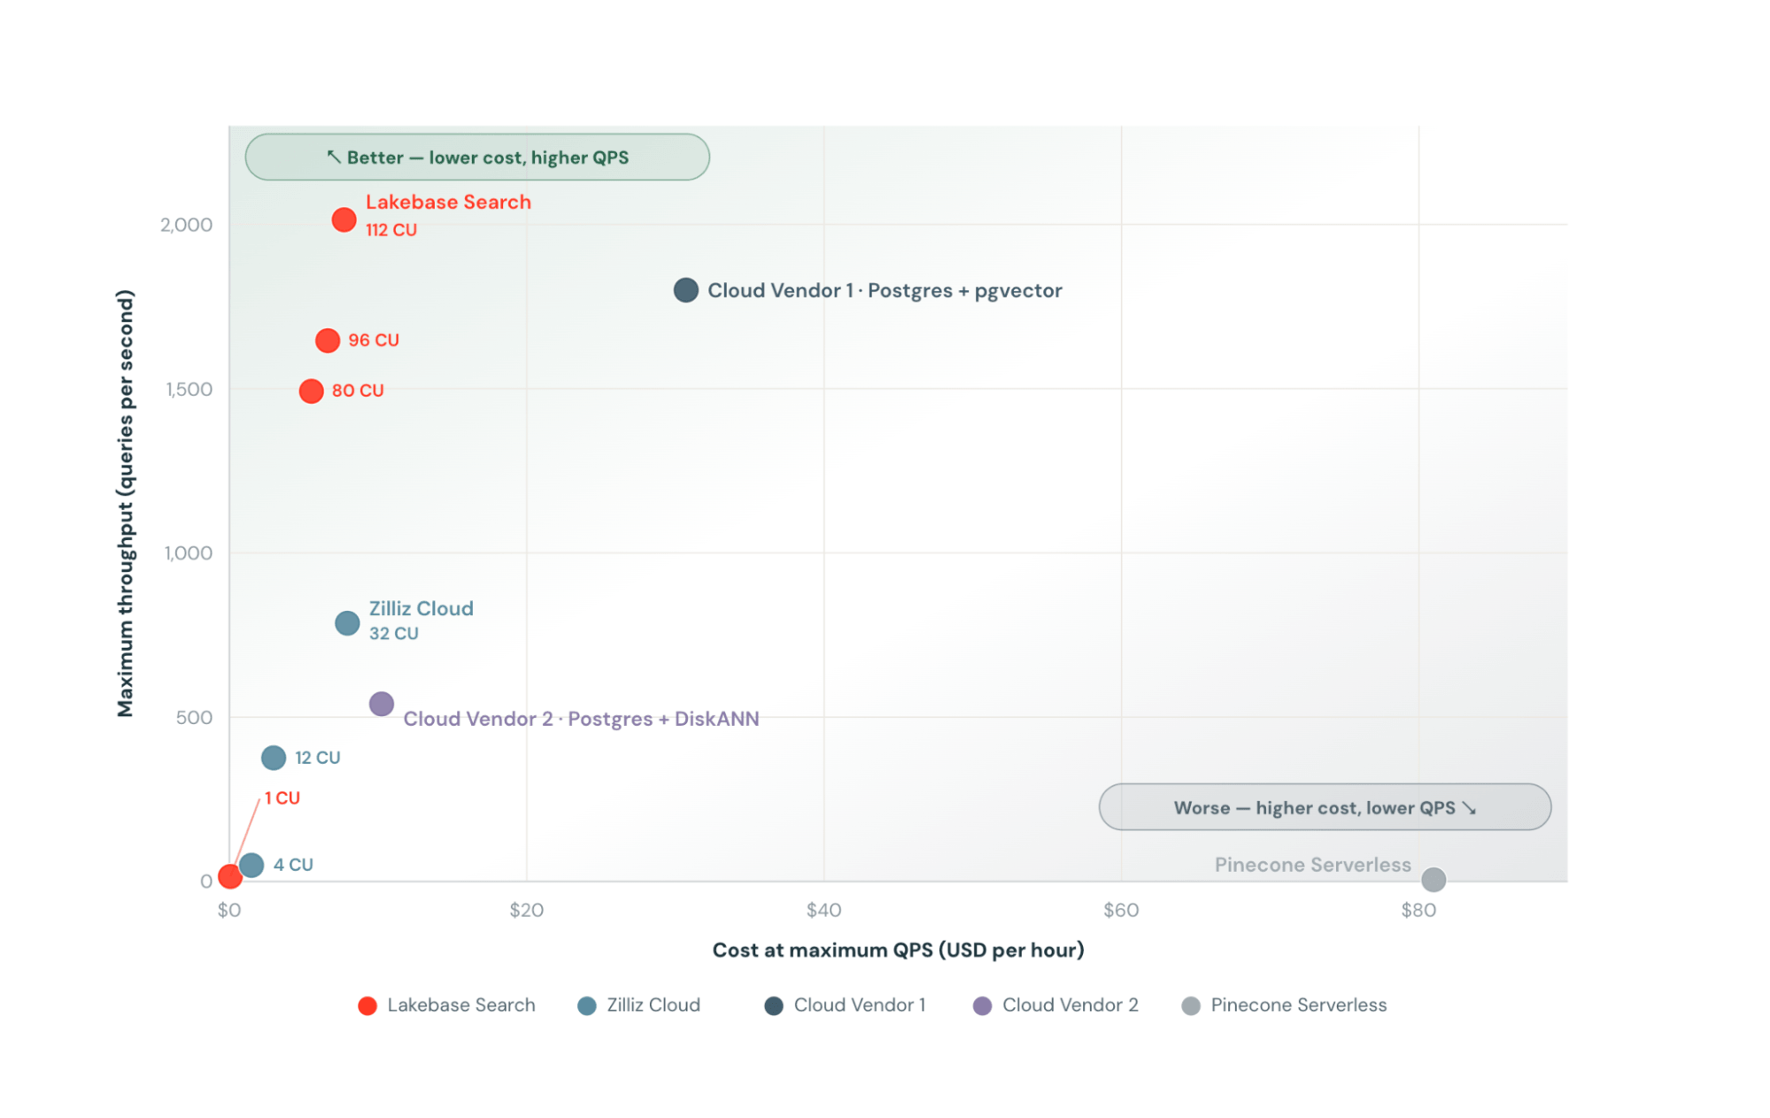Select the dark Cloud Vendor 1 pgvector point

[685, 290]
